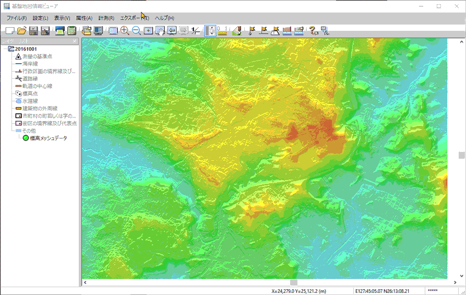Click the new blank project toolbar icon
The image size is (466, 295).
10,31
